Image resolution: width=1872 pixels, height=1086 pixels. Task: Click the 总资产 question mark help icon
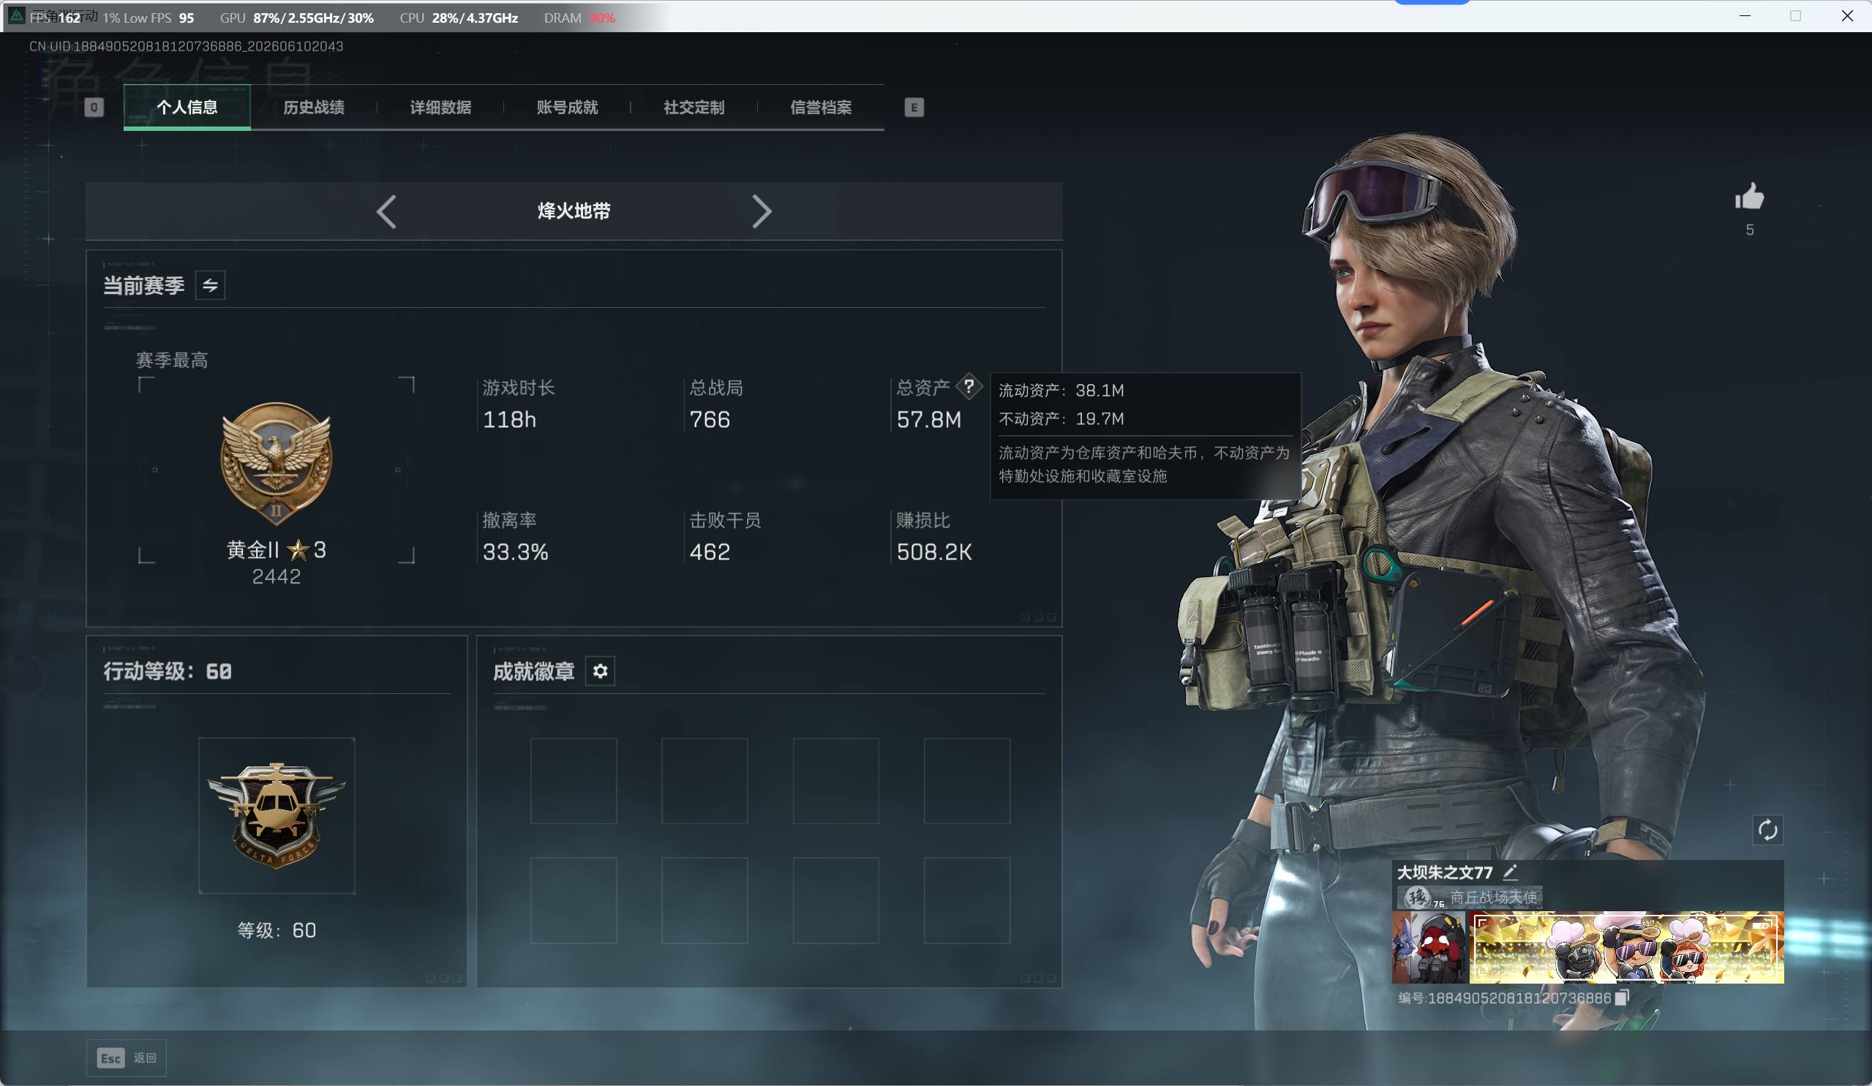[969, 385]
